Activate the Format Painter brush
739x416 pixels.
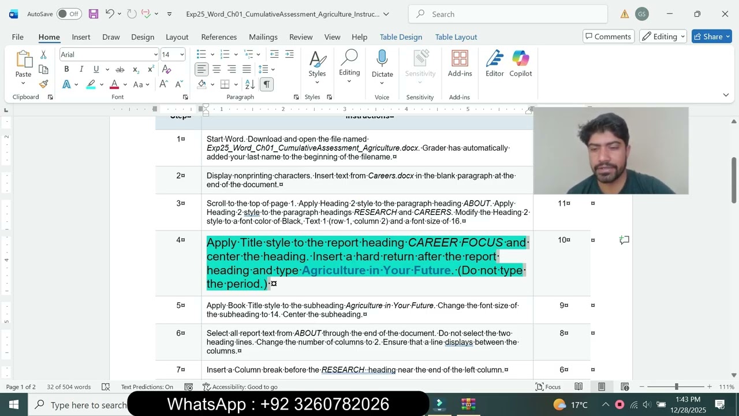pyautogui.click(x=43, y=84)
